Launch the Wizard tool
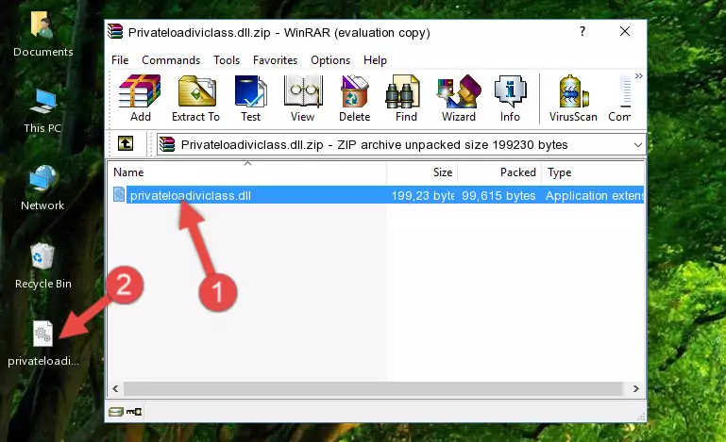The width and height of the screenshot is (726, 442). 459,98
